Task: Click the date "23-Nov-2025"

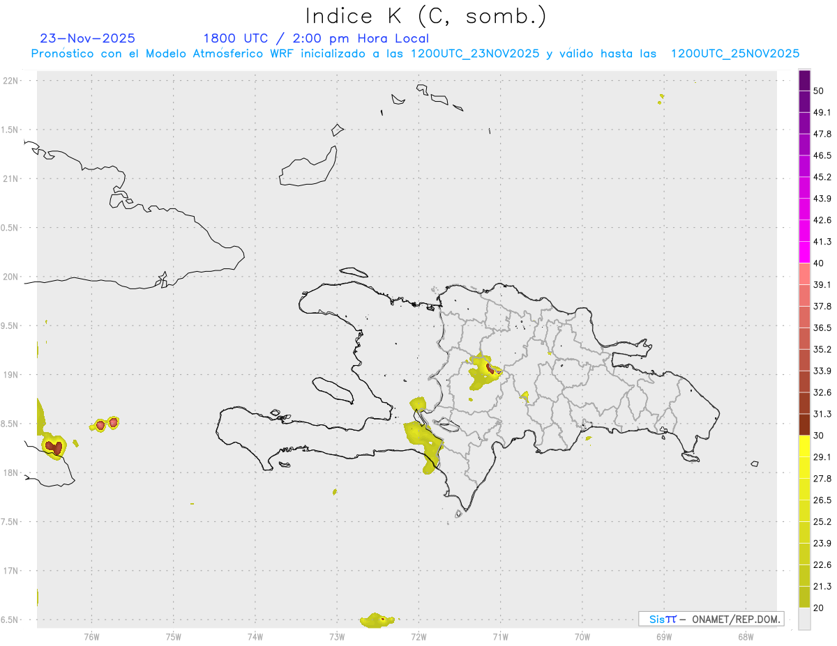Action: [88, 38]
